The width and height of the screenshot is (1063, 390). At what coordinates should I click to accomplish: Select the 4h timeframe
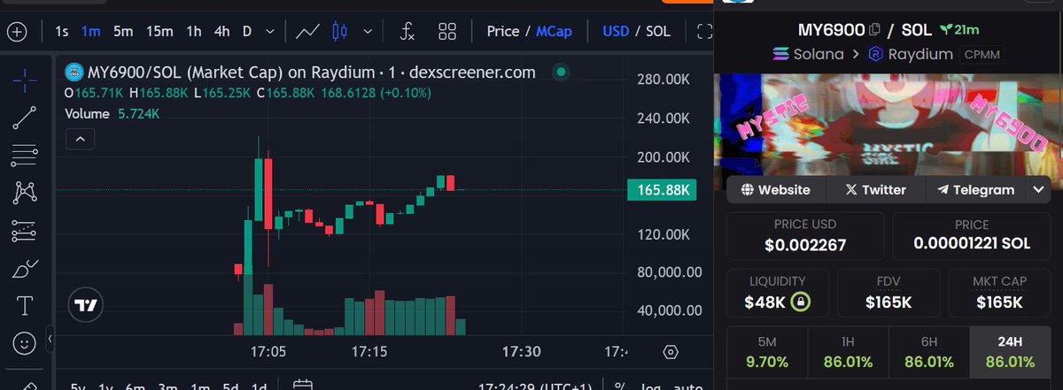[x=221, y=31]
